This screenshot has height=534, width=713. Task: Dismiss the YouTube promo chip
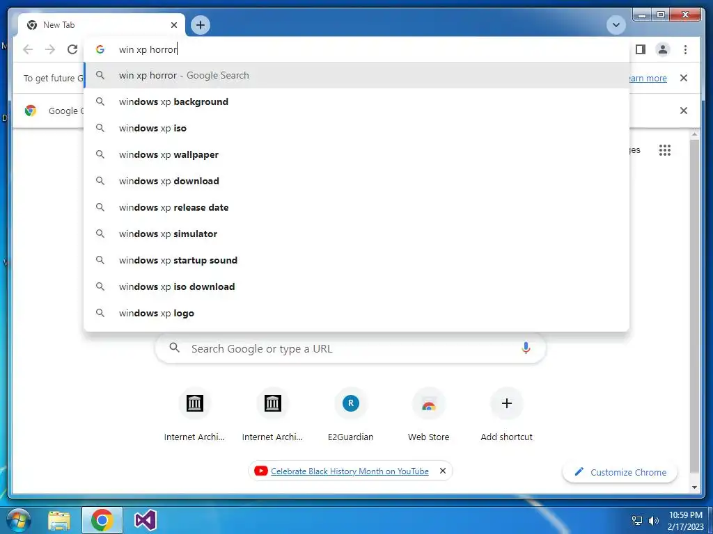[442, 471]
